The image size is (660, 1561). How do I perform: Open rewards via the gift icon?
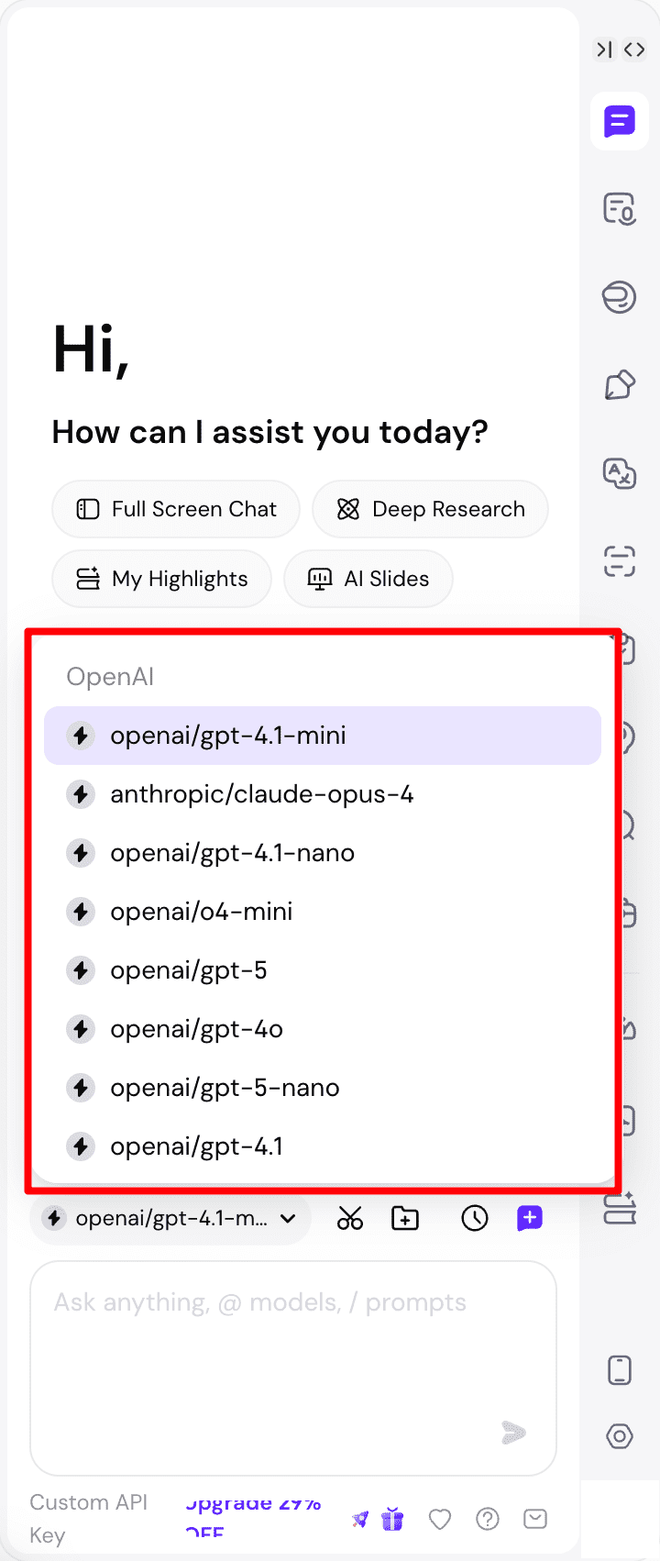392,1519
